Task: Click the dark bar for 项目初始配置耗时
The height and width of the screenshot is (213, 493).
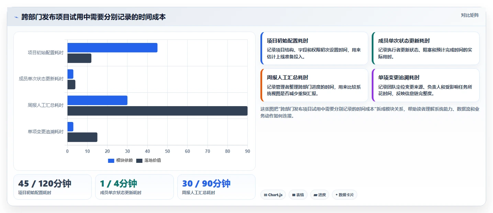Action: (x=79, y=58)
